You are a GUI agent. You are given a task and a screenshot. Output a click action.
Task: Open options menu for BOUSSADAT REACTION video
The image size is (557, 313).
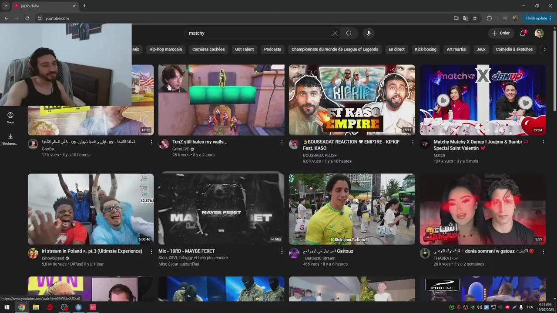(413, 143)
